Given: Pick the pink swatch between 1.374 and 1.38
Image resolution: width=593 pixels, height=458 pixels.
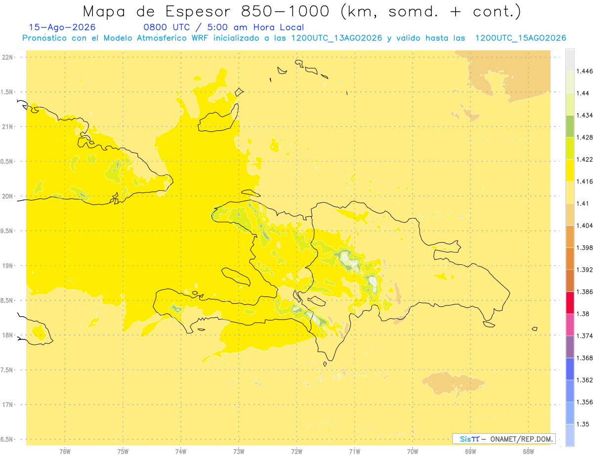Looking at the screenshot, I should (x=570, y=325).
